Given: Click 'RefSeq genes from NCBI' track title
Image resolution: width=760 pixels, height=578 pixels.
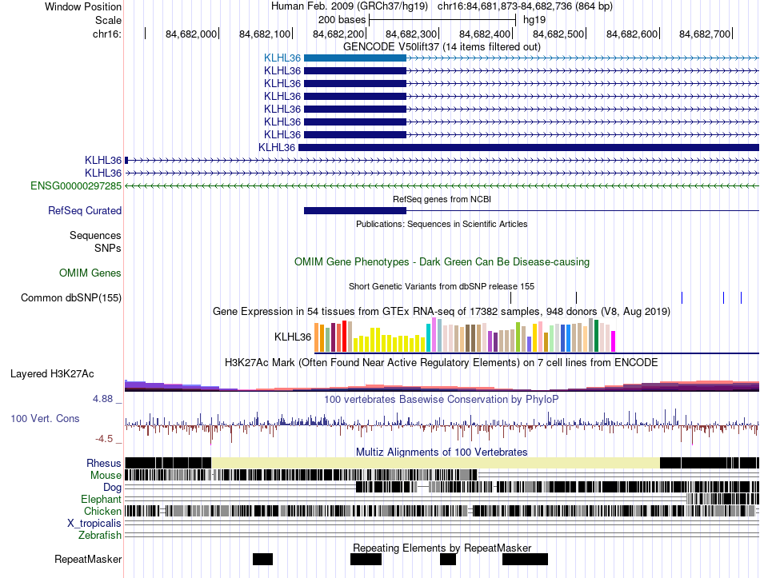Looking at the screenshot, I should click(442, 199).
